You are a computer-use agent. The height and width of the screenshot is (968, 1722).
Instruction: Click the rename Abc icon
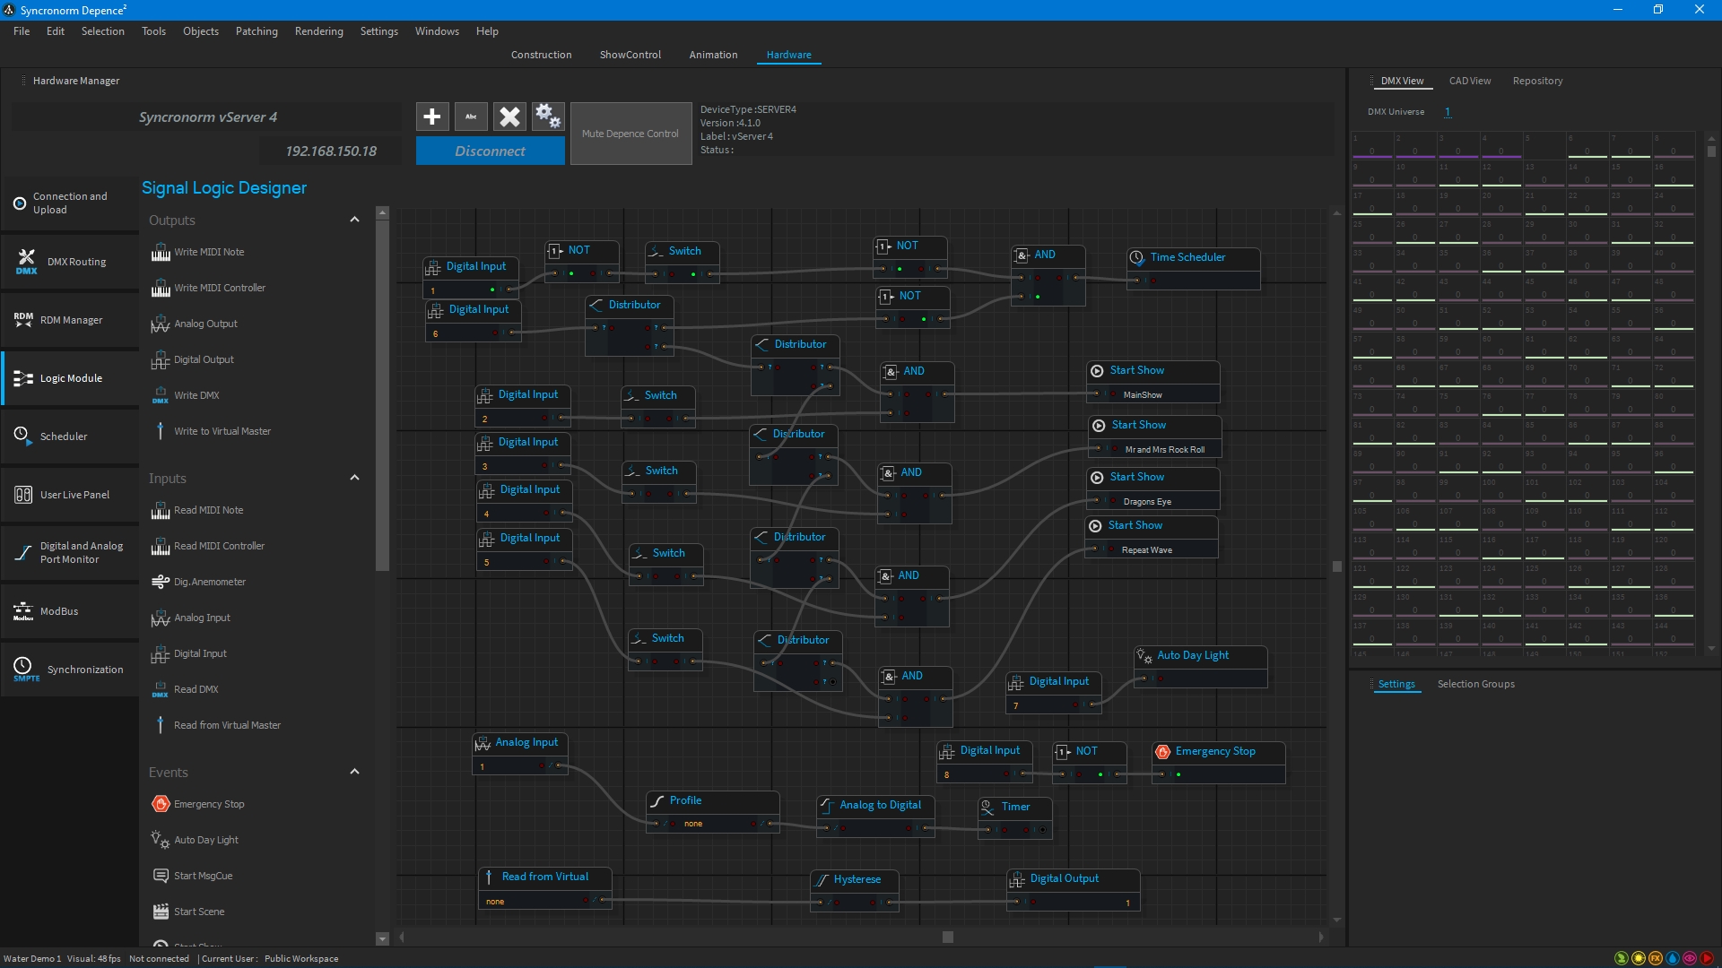(471, 117)
